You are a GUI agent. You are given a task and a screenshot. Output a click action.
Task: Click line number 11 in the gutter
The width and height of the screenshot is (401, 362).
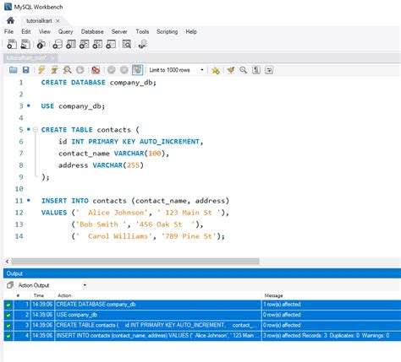(19, 201)
